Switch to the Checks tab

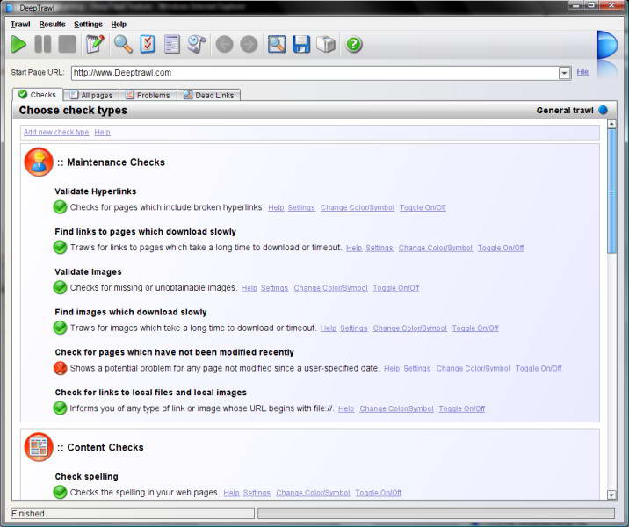(x=38, y=95)
